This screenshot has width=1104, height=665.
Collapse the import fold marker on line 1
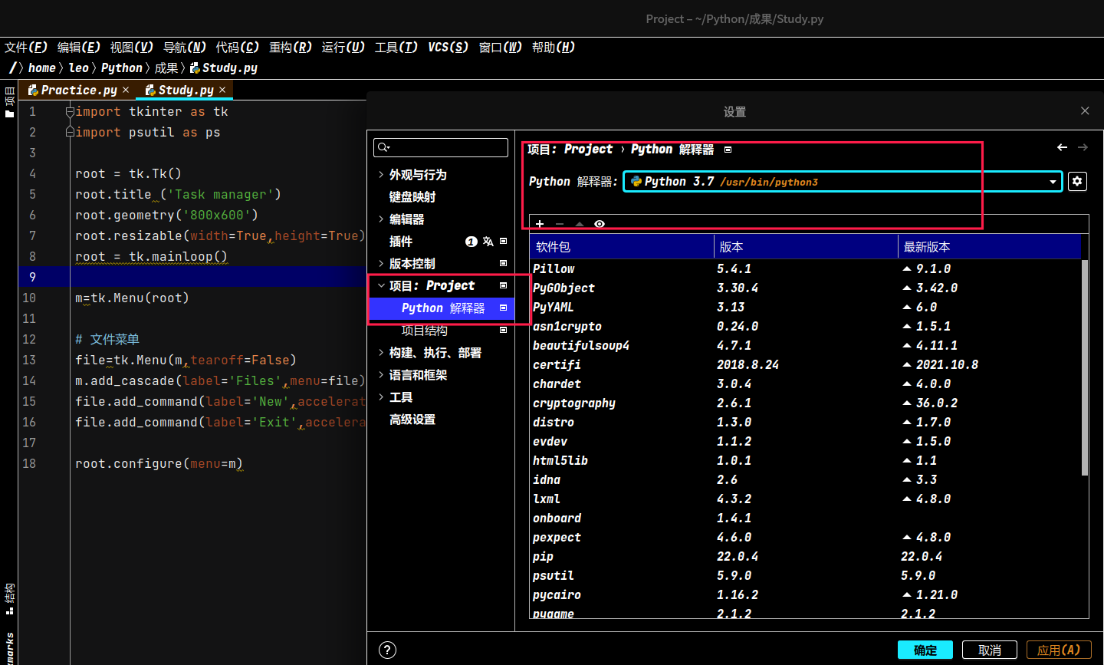point(70,112)
